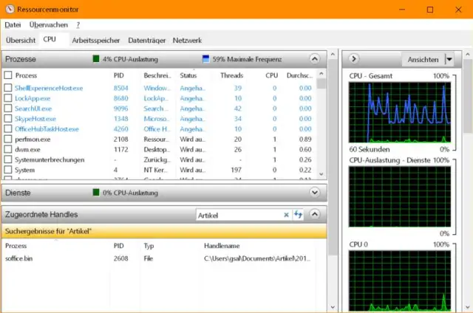
Task: Hide graph pane with the arrow button
Action: point(354,59)
